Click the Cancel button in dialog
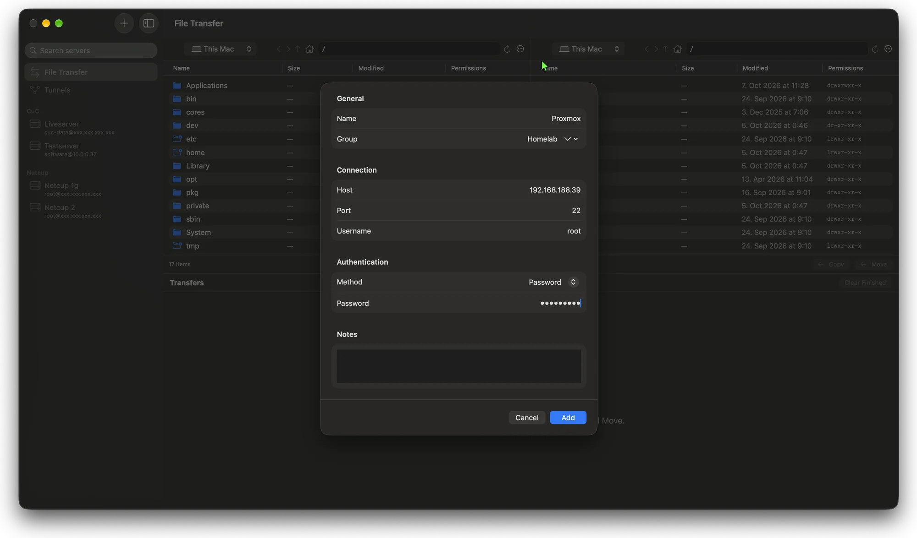 pos(527,418)
